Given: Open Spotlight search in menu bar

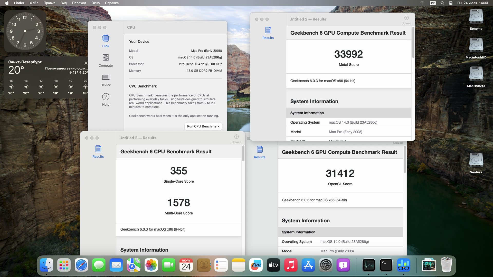Looking at the screenshot, I should pos(442,3).
